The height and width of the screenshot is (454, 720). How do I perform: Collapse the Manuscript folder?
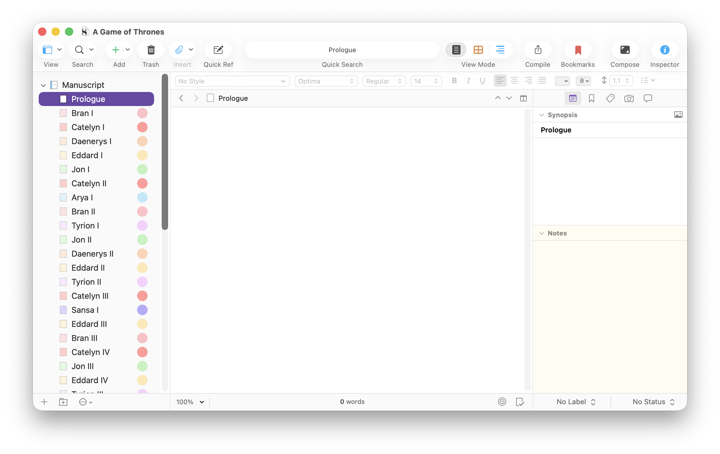point(43,86)
